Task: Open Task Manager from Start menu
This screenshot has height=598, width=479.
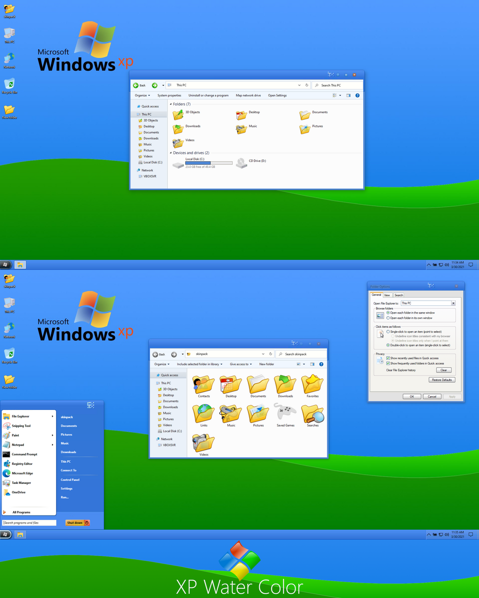Action: [21, 483]
